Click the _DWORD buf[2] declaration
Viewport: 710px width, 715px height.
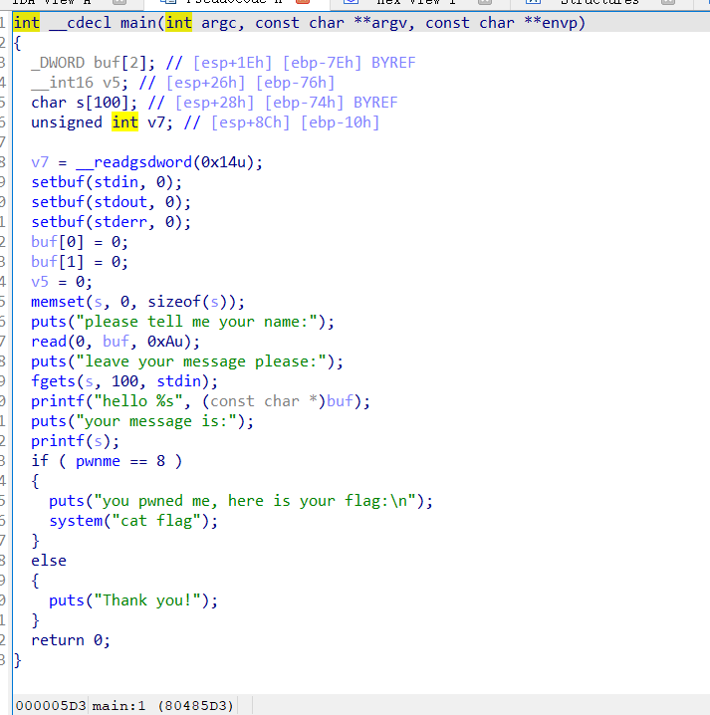pyautogui.click(x=93, y=63)
